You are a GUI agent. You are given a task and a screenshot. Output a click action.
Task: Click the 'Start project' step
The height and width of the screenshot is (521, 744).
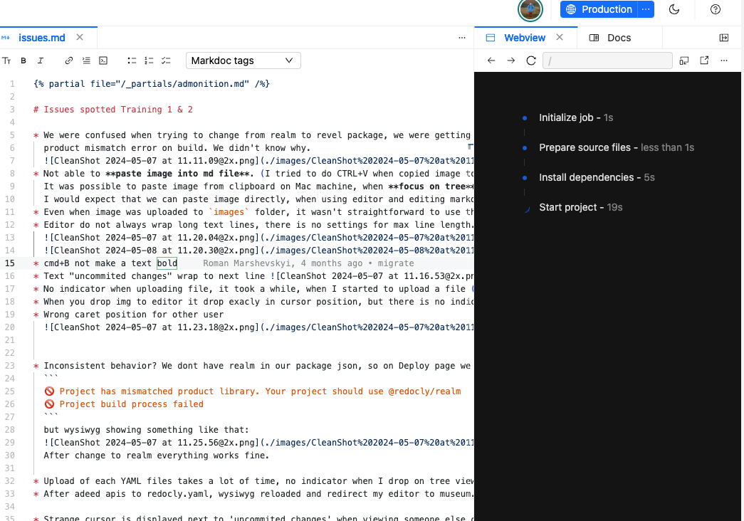[x=581, y=207]
